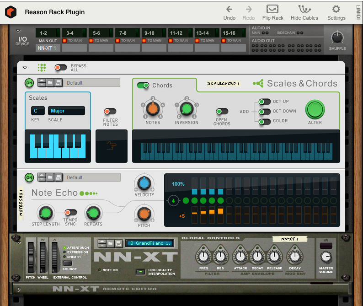Click the Scales & Chords Default patch name
Screen dimensions: 363x306
91,83
